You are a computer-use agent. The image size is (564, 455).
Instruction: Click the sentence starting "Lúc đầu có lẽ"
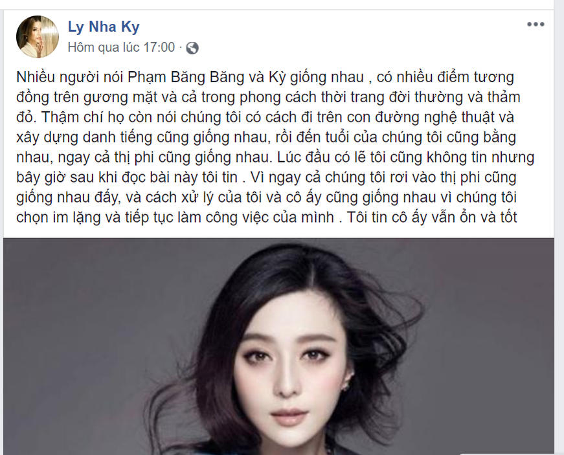[405, 158]
